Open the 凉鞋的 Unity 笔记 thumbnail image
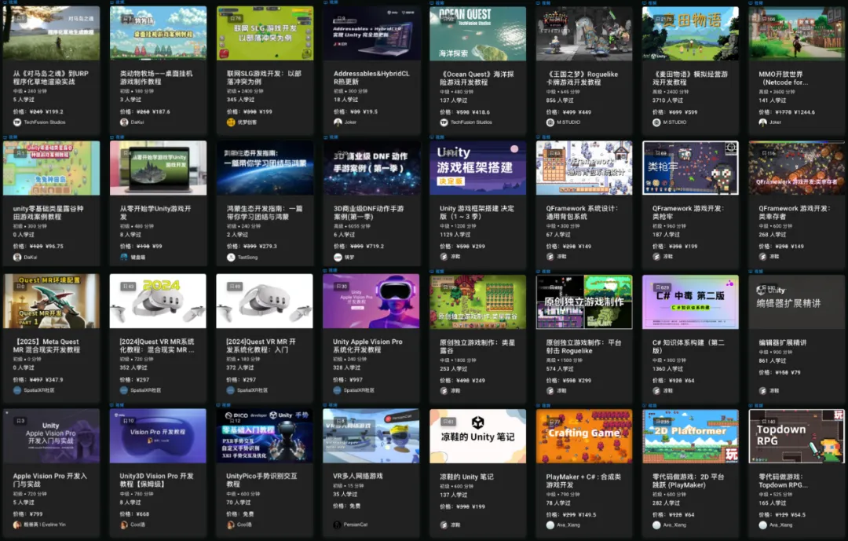The width and height of the screenshot is (848, 541). pyautogui.click(x=477, y=436)
